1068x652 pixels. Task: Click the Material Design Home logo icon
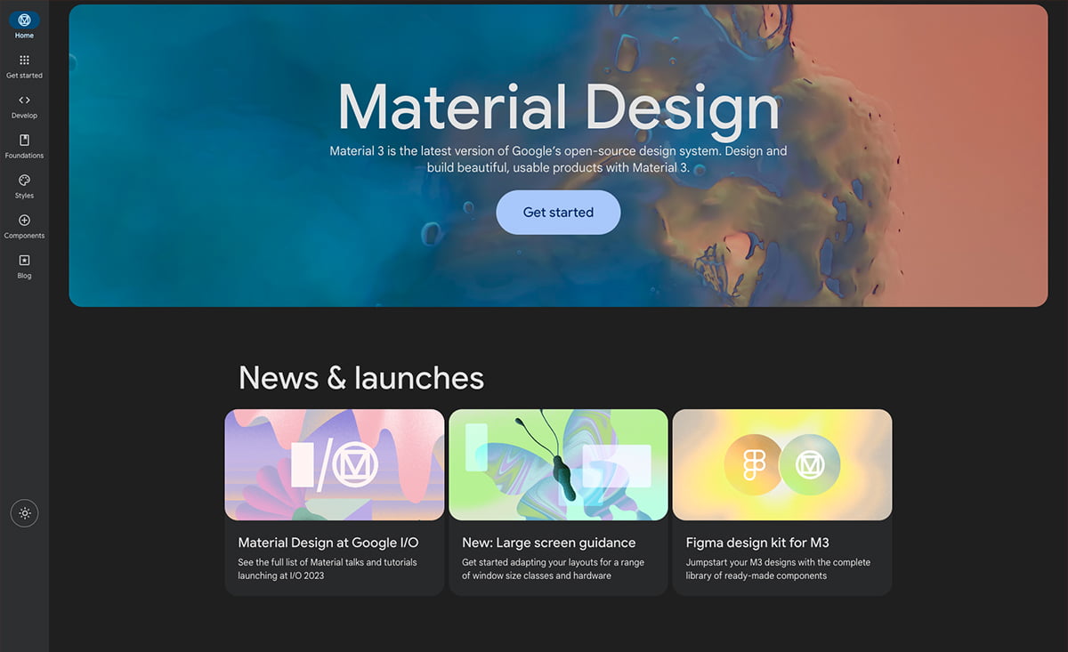[x=24, y=20]
